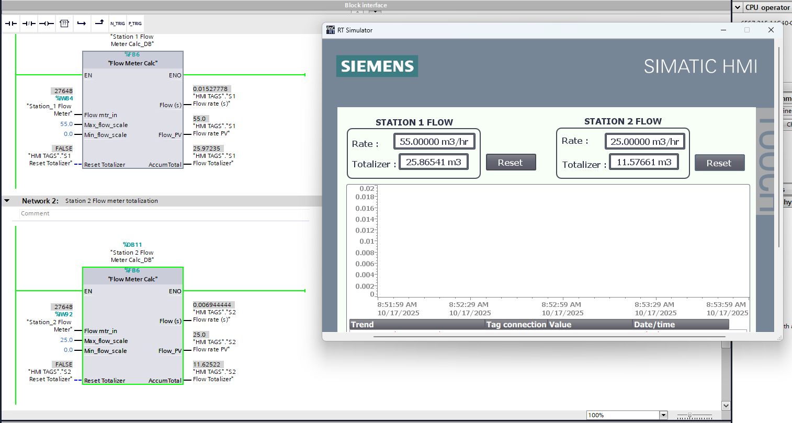This screenshot has width=792, height=423.
Task: Click the close branch arrow icon
Action: [x=99, y=23]
